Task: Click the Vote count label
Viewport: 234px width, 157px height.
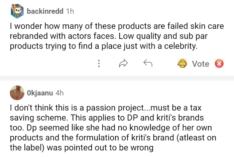Action: pyautogui.click(x=201, y=64)
